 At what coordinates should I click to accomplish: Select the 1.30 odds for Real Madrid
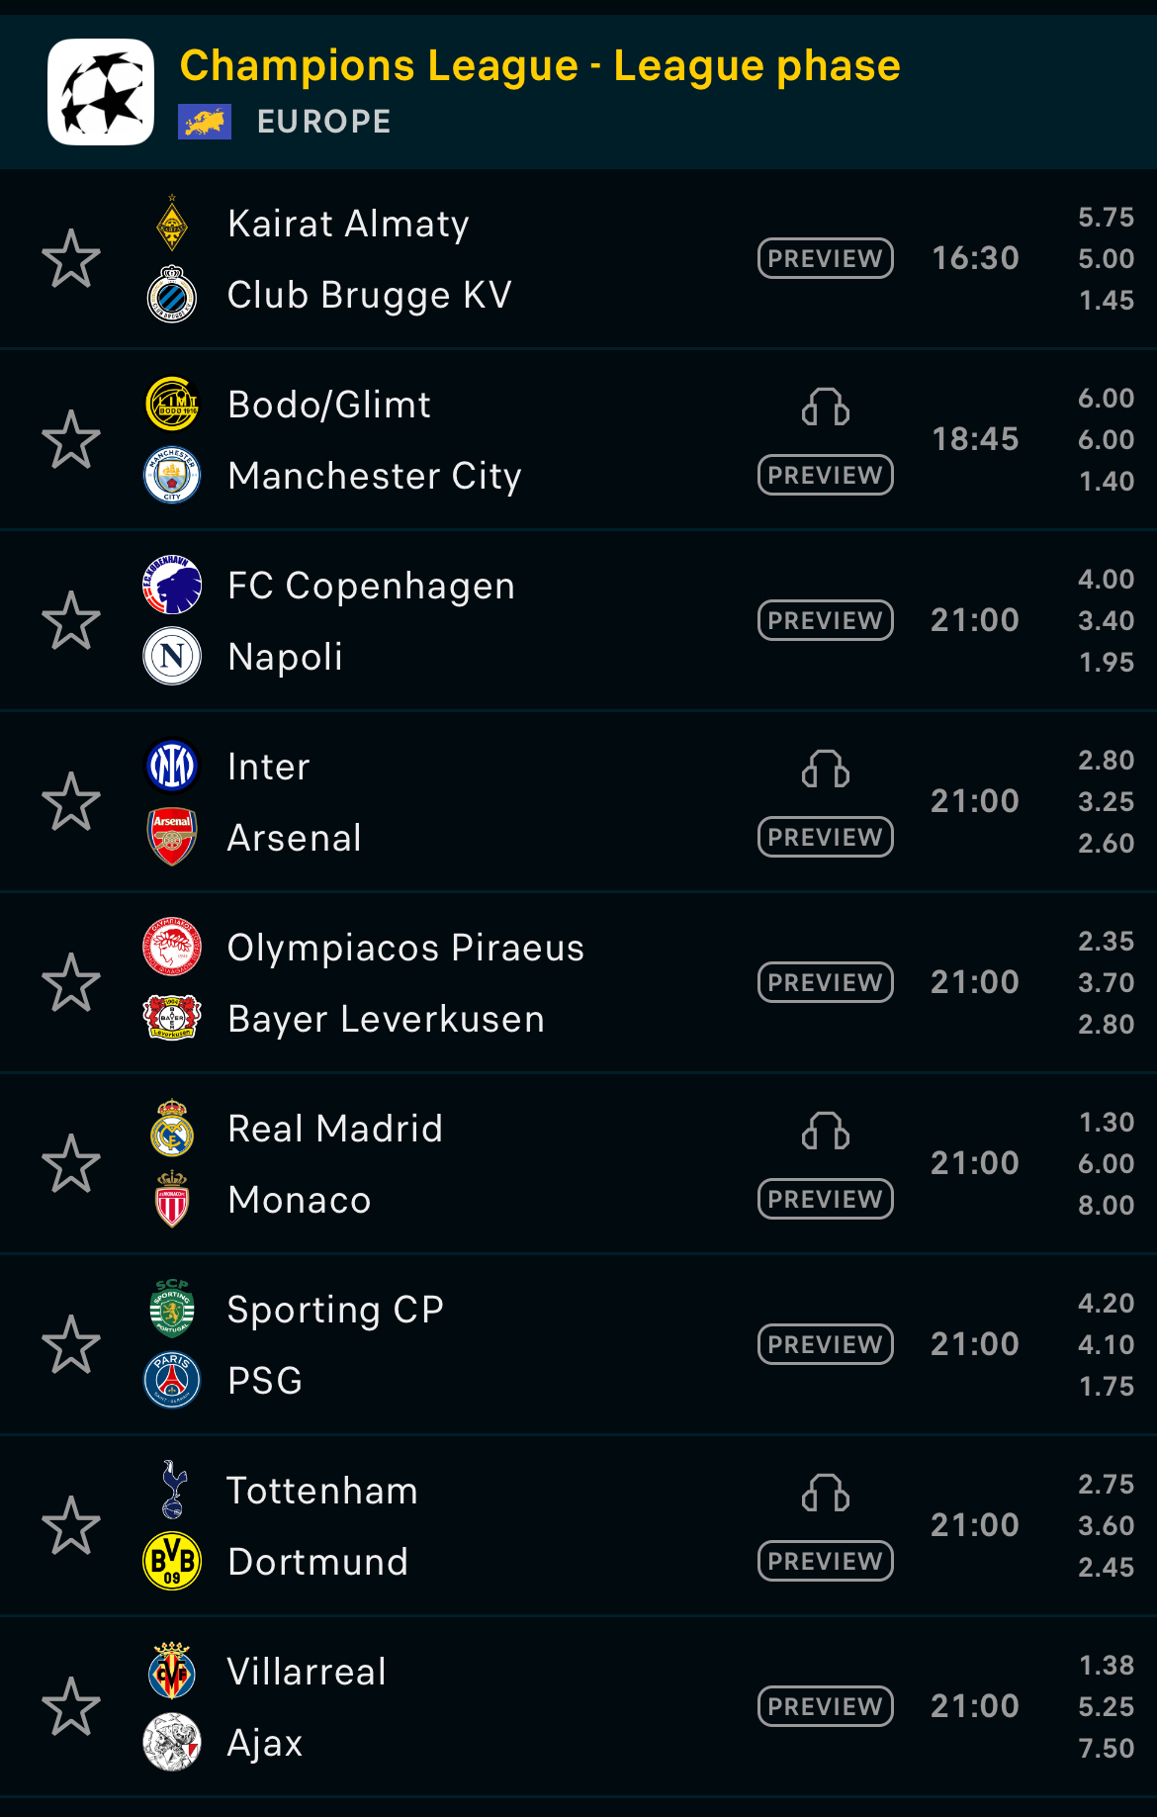pos(1106,1123)
